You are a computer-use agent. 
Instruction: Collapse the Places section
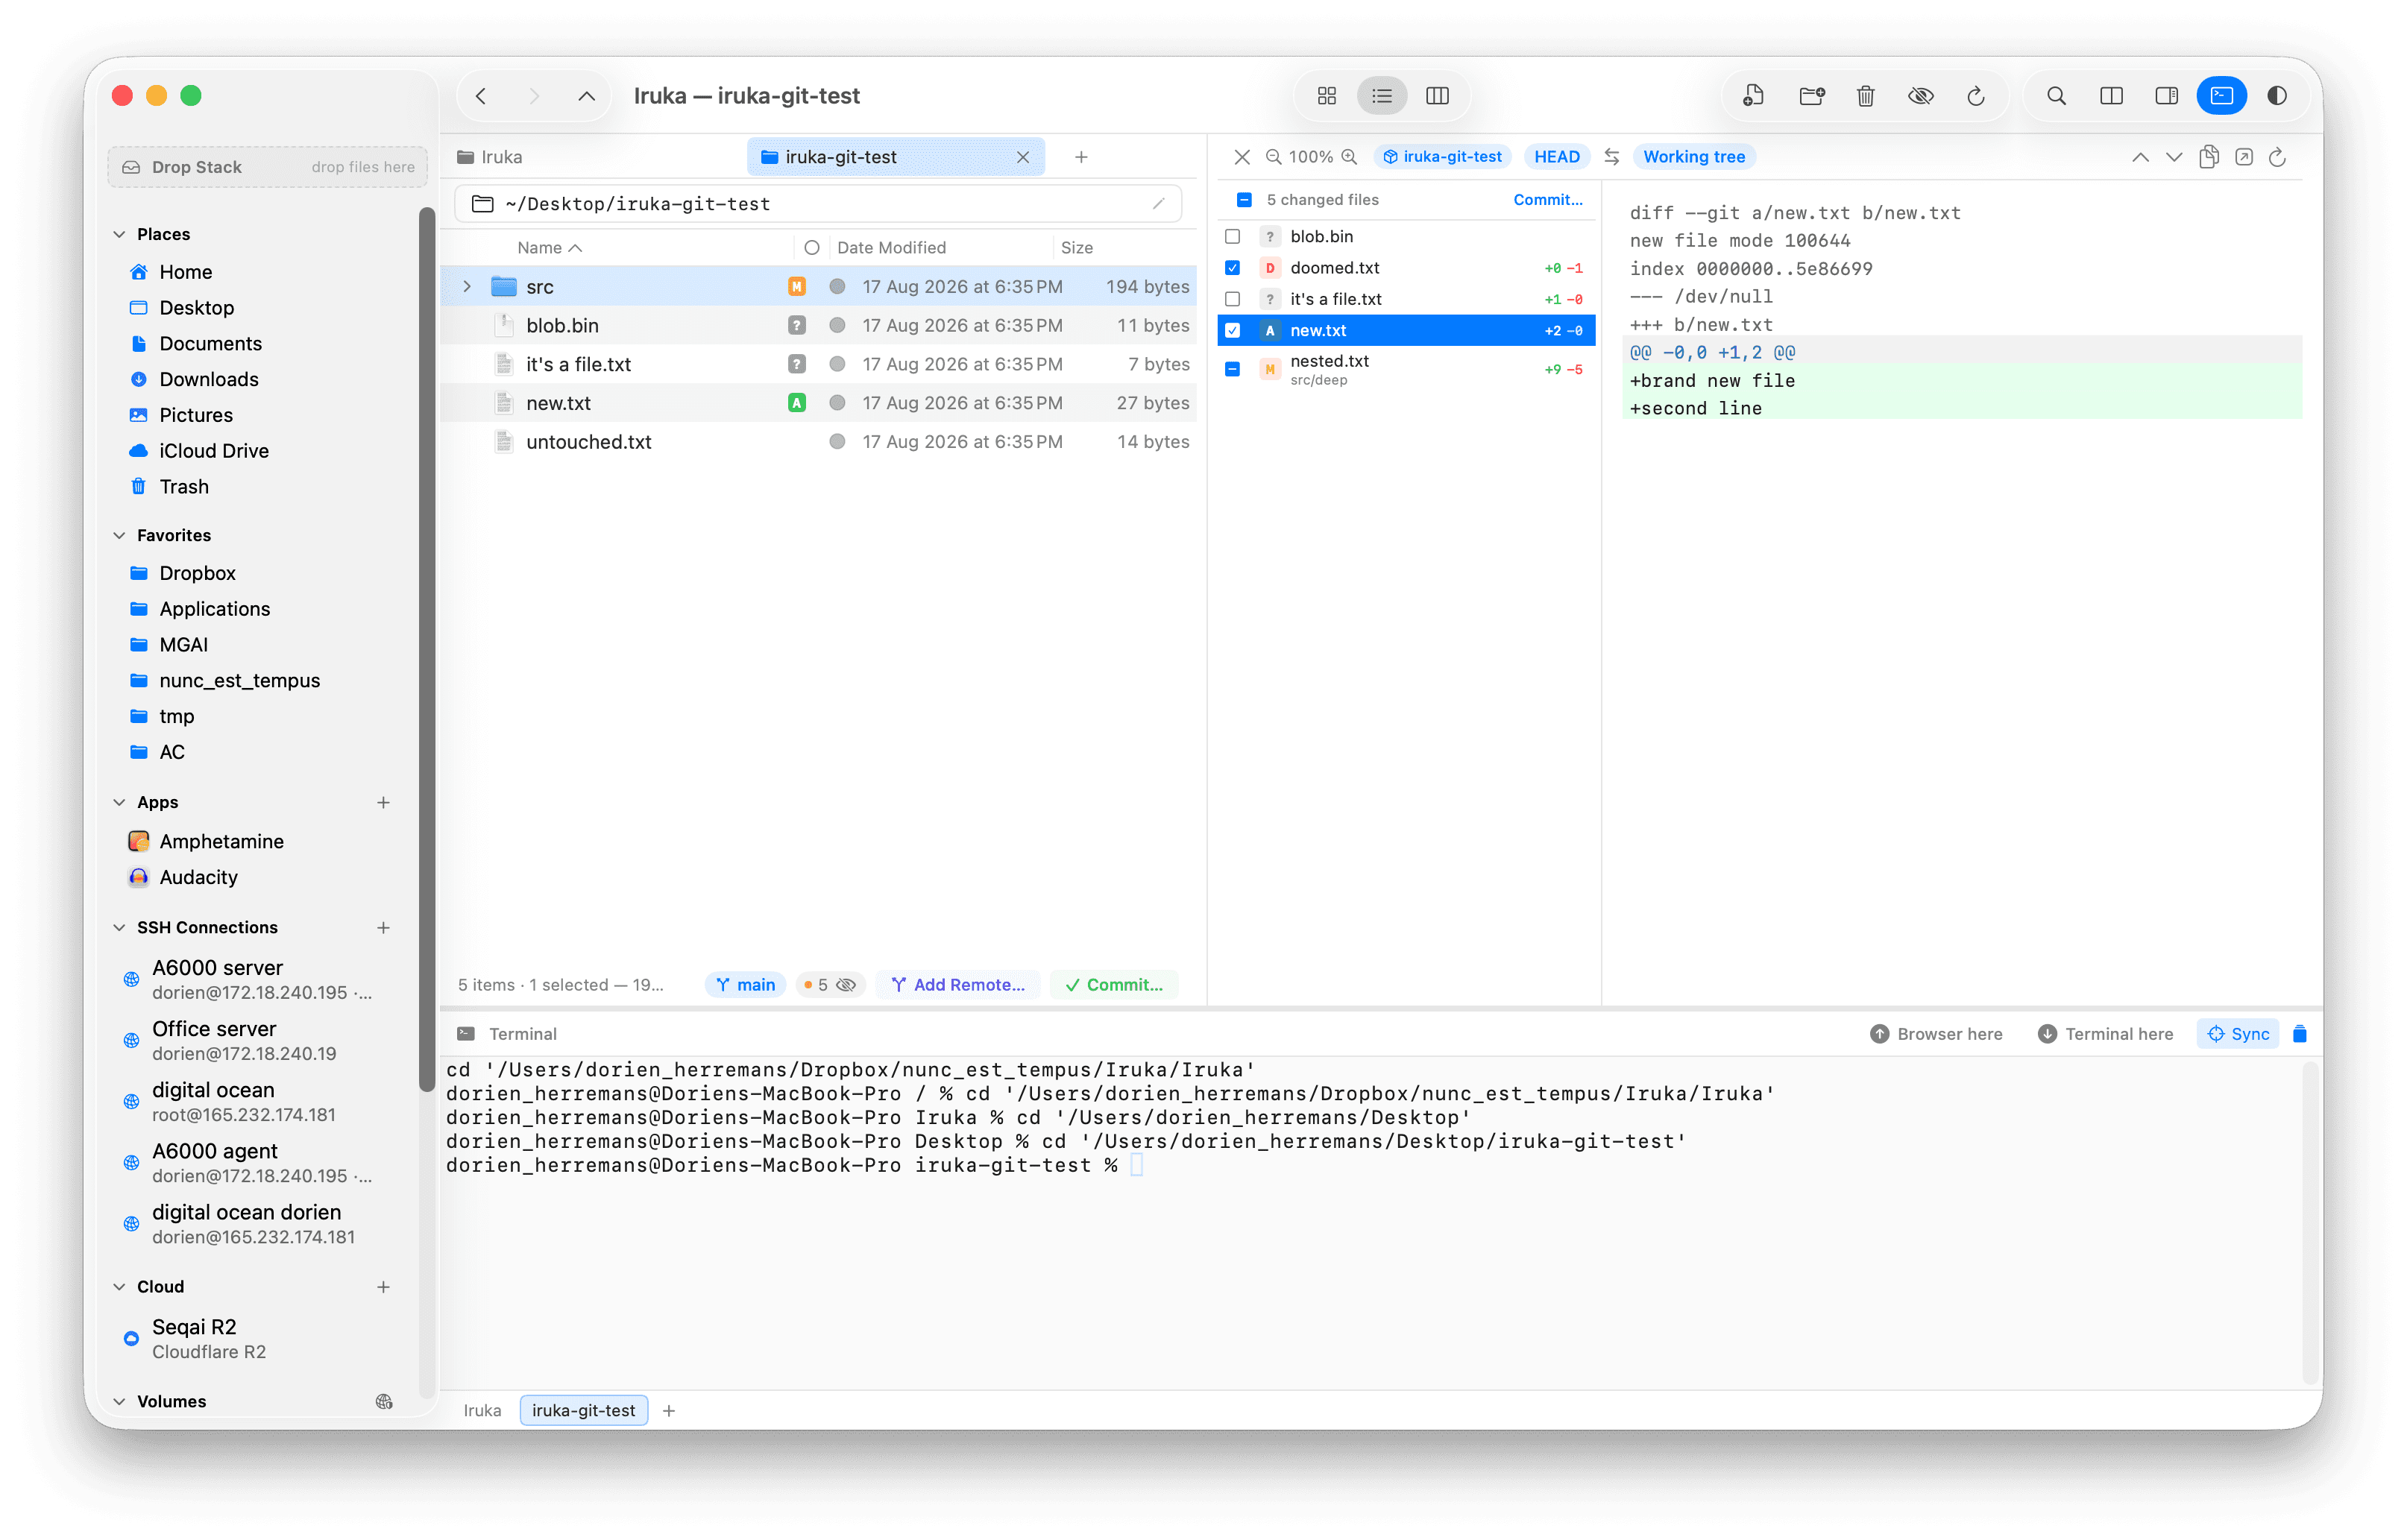[x=119, y=234]
